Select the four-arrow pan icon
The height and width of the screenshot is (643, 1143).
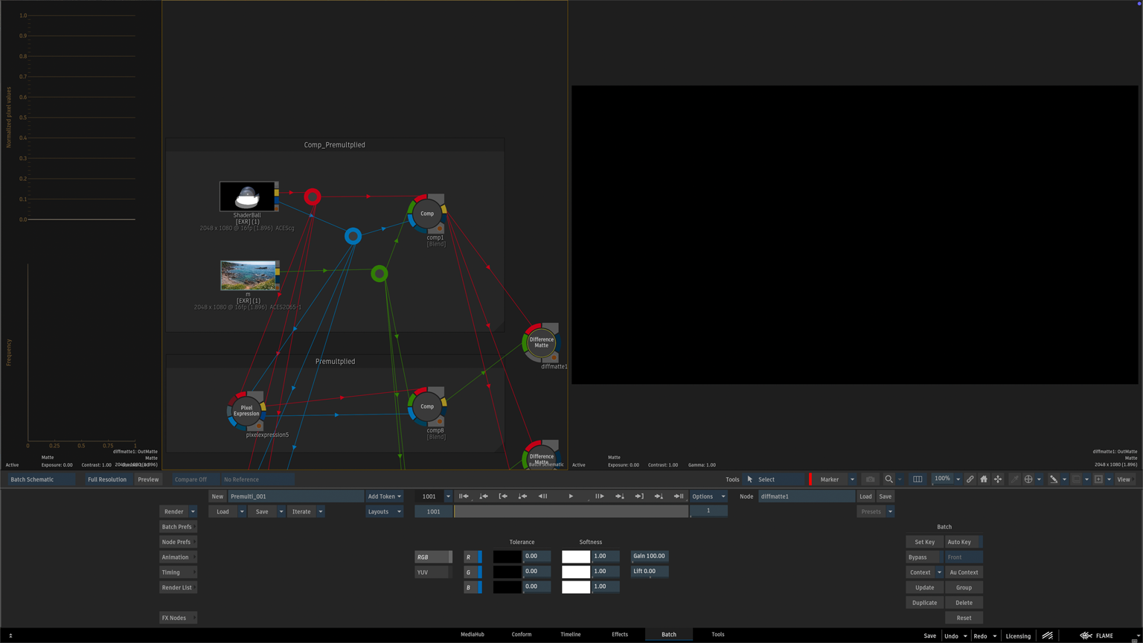click(x=998, y=479)
